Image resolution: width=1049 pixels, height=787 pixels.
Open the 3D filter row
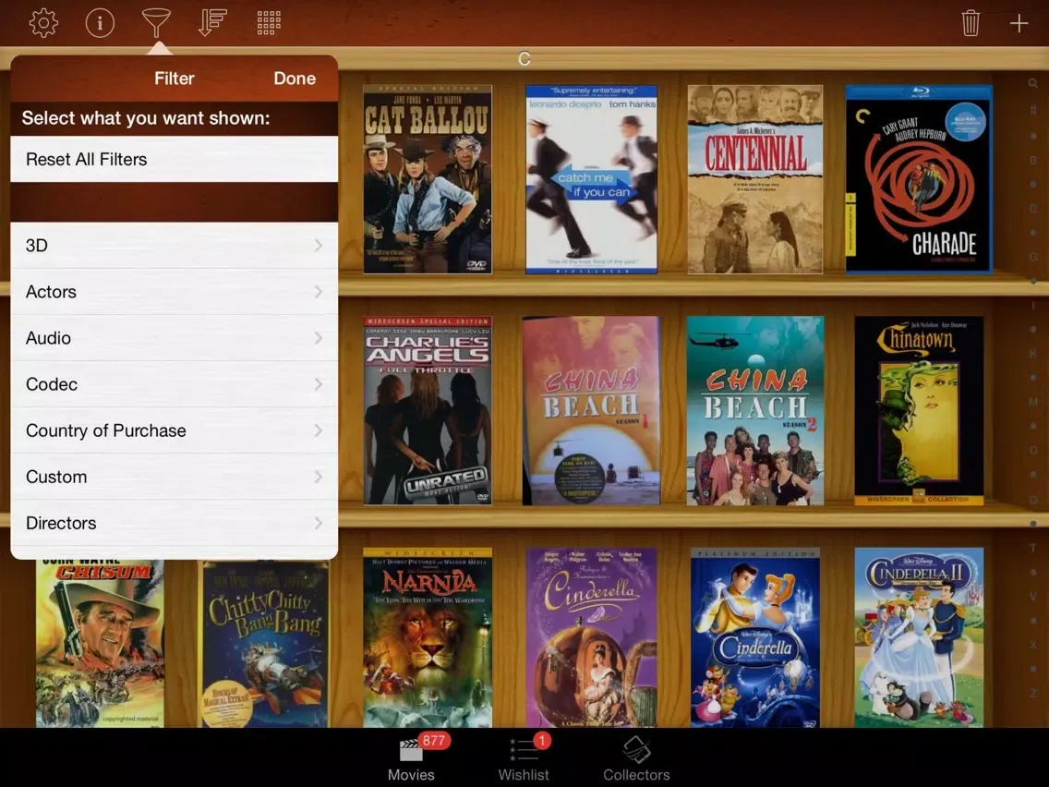pyautogui.click(x=174, y=245)
